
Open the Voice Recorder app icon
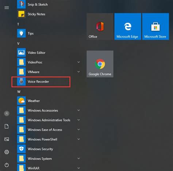click(x=22, y=81)
